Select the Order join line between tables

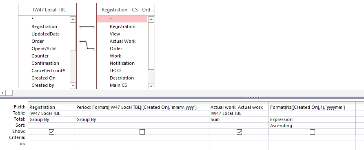87,45
